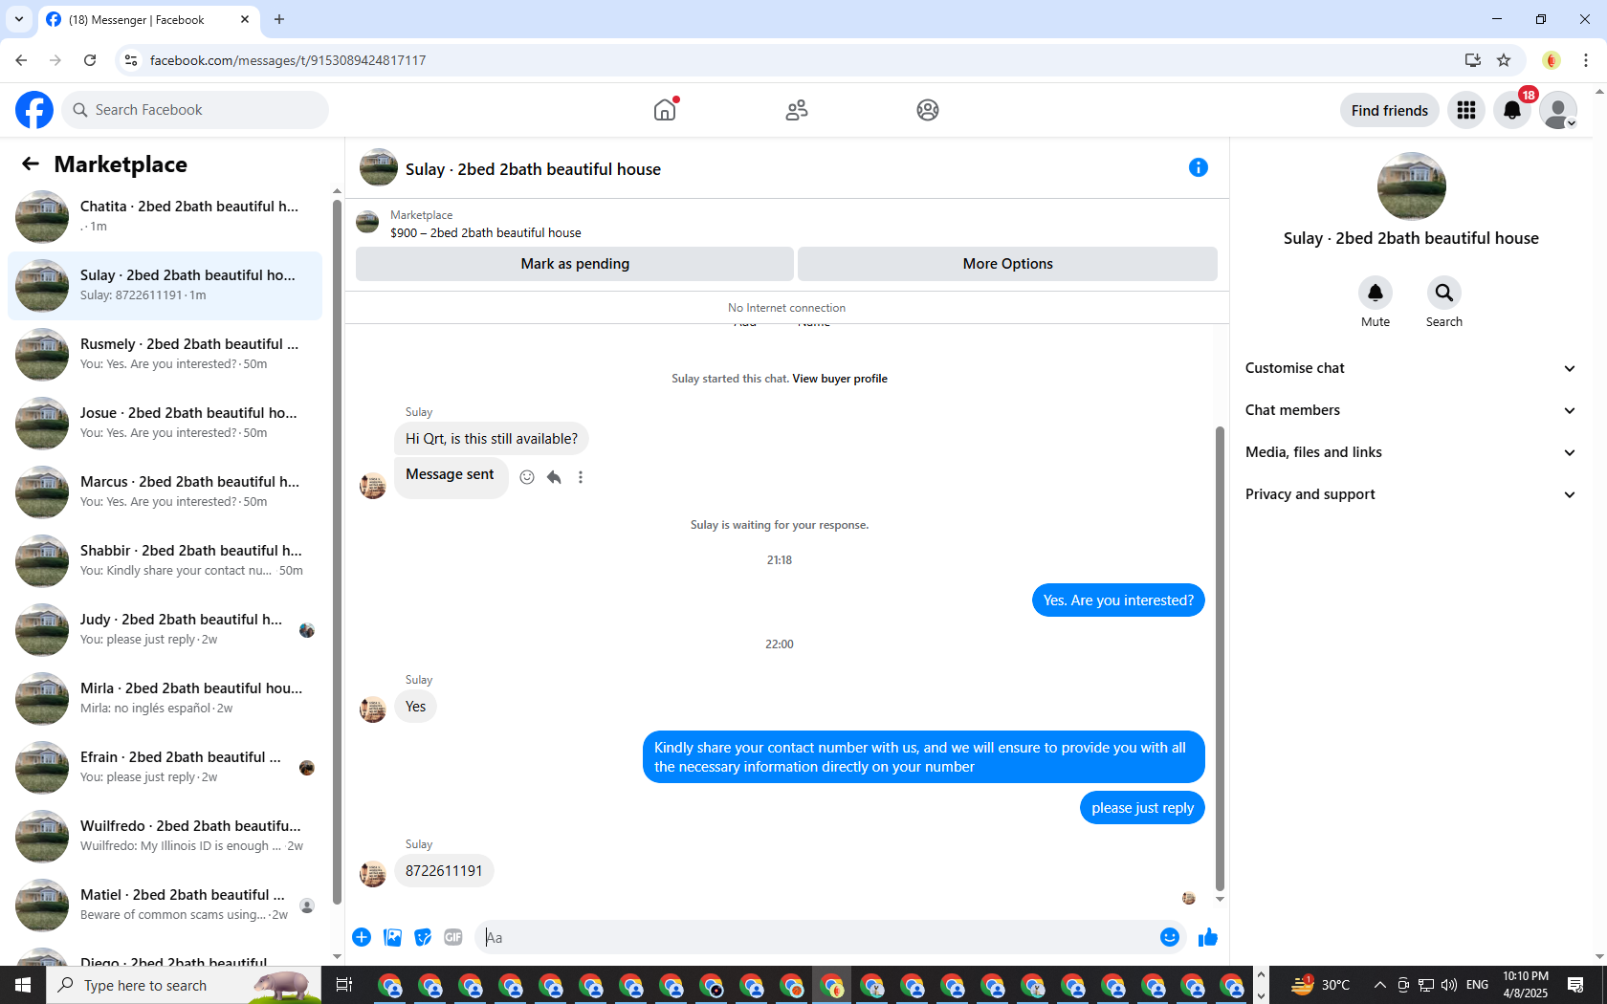Choose a sticker icon
1607x1004 pixels.
tap(423, 937)
